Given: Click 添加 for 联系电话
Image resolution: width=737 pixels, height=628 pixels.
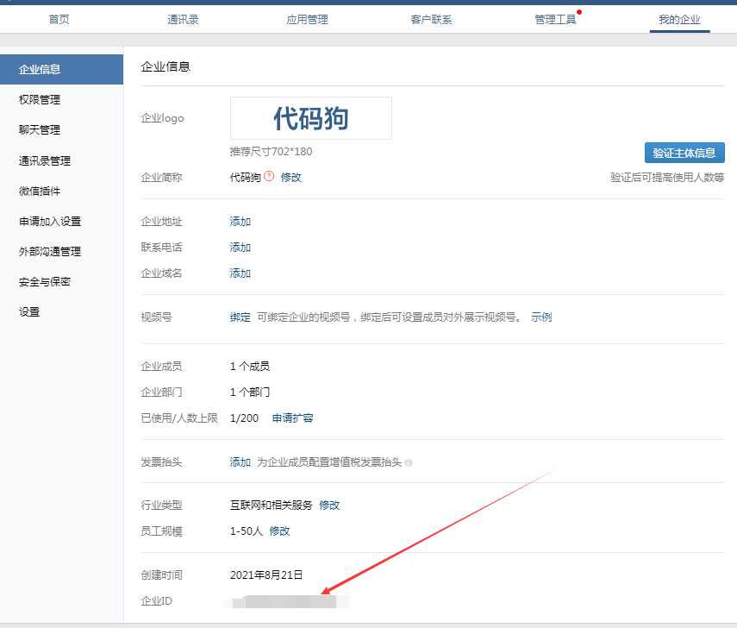Looking at the screenshot, I should 240,248.
